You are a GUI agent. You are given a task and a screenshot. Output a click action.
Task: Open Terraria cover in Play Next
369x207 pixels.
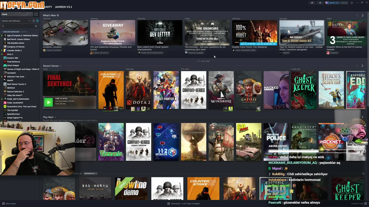coord(111,142)
